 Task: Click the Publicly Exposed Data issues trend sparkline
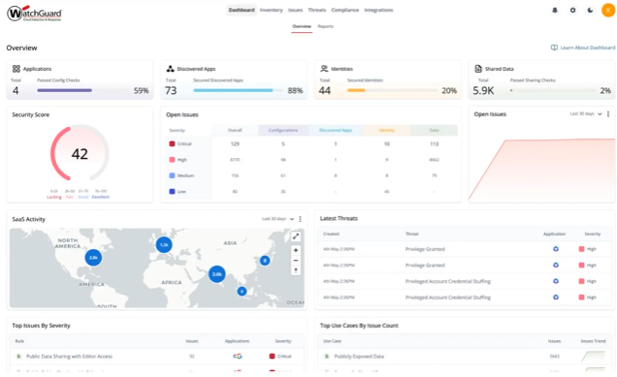[593, 357]
